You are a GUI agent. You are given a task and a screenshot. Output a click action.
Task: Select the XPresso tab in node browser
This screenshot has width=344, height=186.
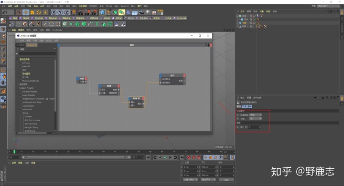pos(32,45)
